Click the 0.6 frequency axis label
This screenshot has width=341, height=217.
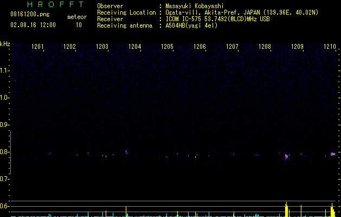pos(4,206)
